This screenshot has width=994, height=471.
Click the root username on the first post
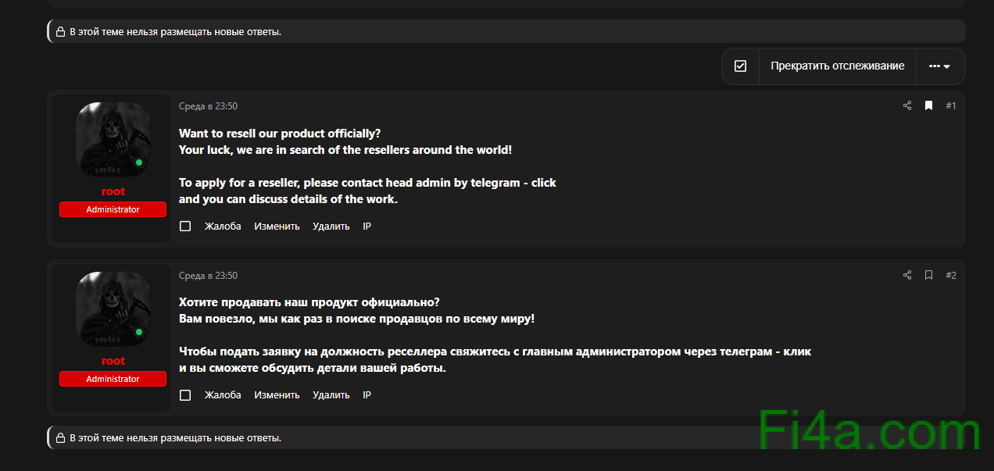click(113, 191)
